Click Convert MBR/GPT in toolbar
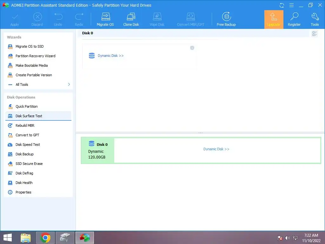This screenshot has width=325, height=244. (190, 19)
